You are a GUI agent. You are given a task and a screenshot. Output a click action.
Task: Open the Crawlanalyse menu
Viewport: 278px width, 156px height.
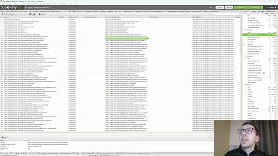point(63,4)
